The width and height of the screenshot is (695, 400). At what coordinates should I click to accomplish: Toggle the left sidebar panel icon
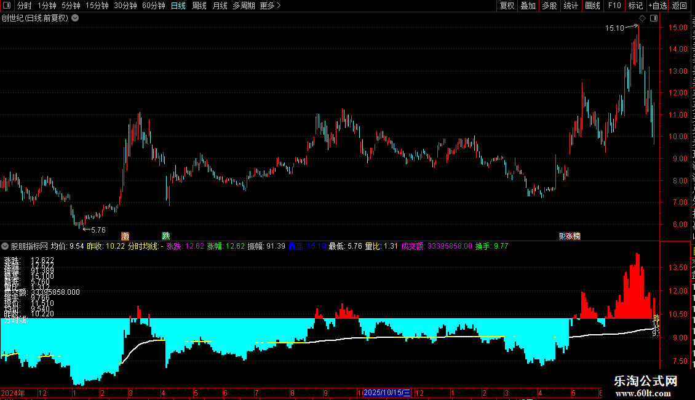point(7,6)
